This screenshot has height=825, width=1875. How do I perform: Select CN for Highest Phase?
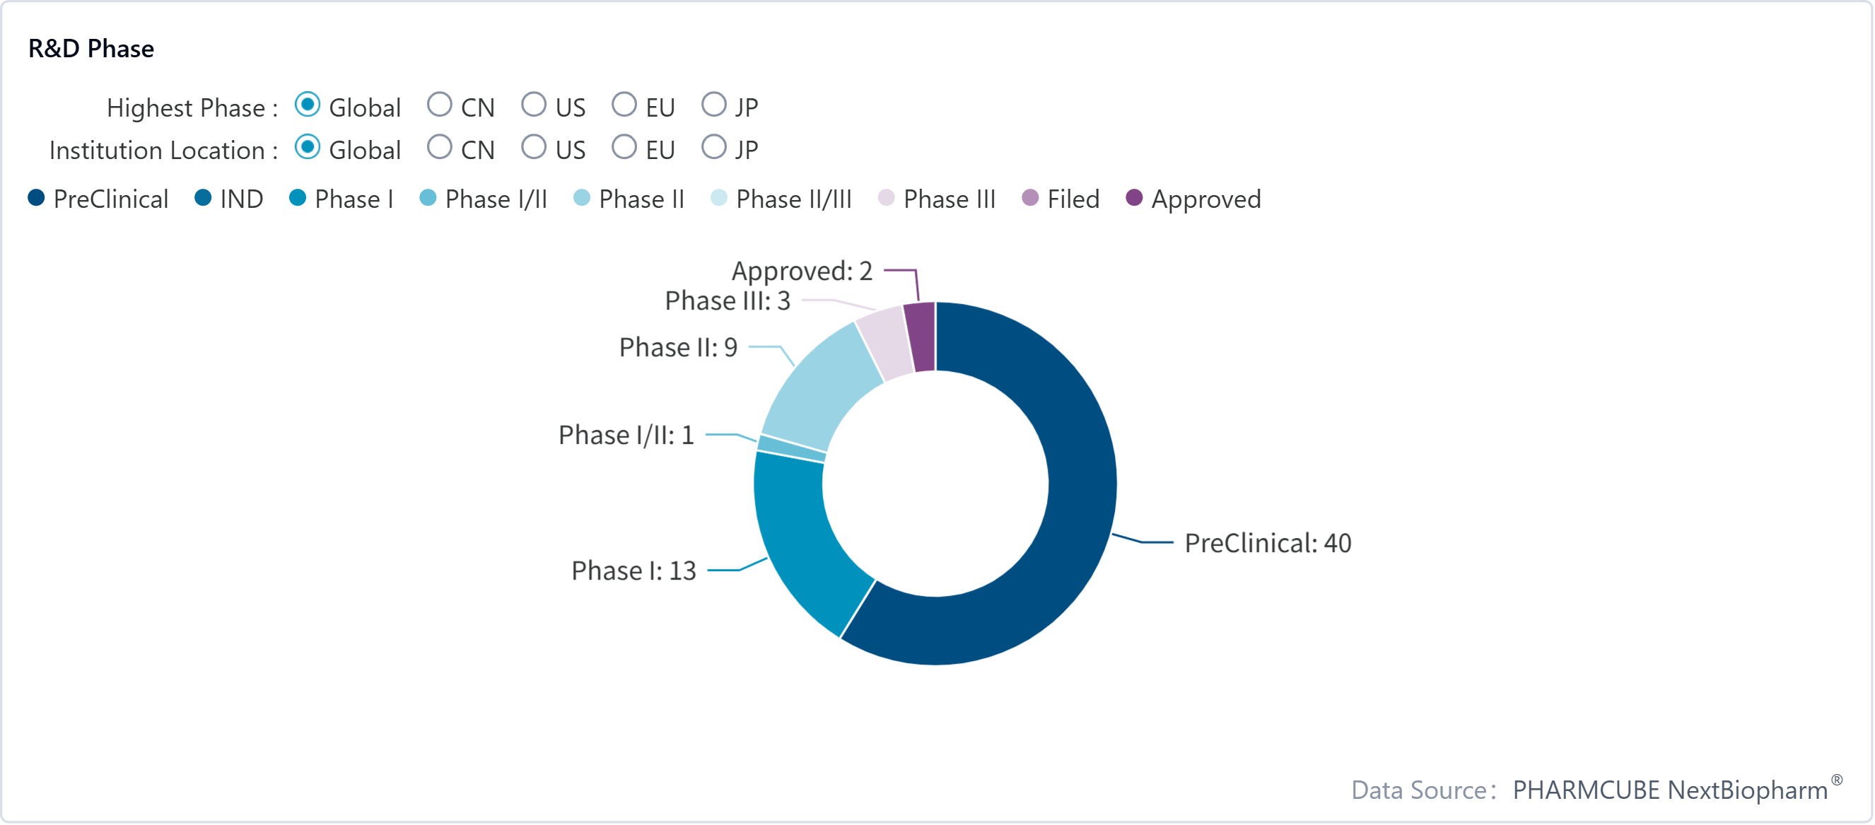pyautogui.click(x=440, y=105)
